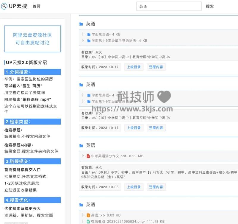Focus the search box containing 英语
The image size is (238, 224).
[169, 6]
